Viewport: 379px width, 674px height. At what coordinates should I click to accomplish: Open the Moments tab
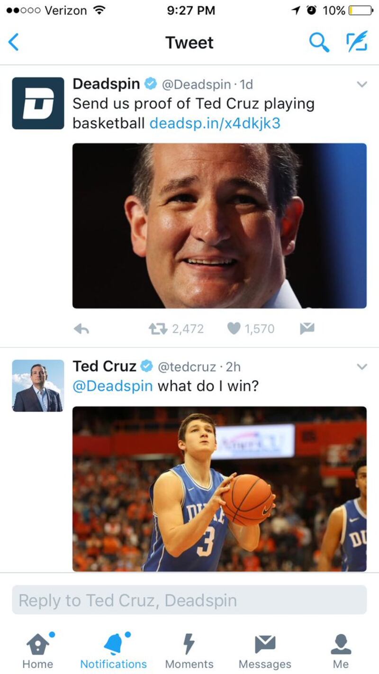tap(189, 650)
